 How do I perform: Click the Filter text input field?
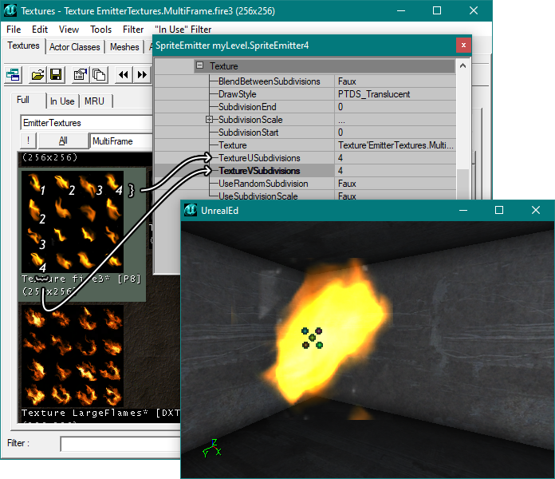coord(120,444)
